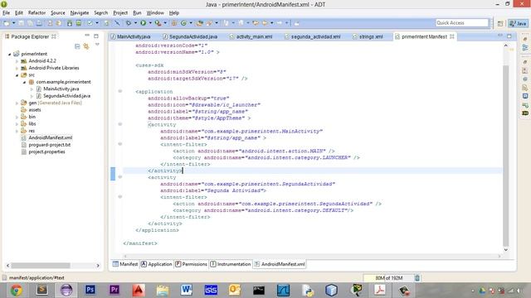This screenshot has width=531, height=298.
Task: Minimize the Package Explorer view
Action: coord(87,36)
